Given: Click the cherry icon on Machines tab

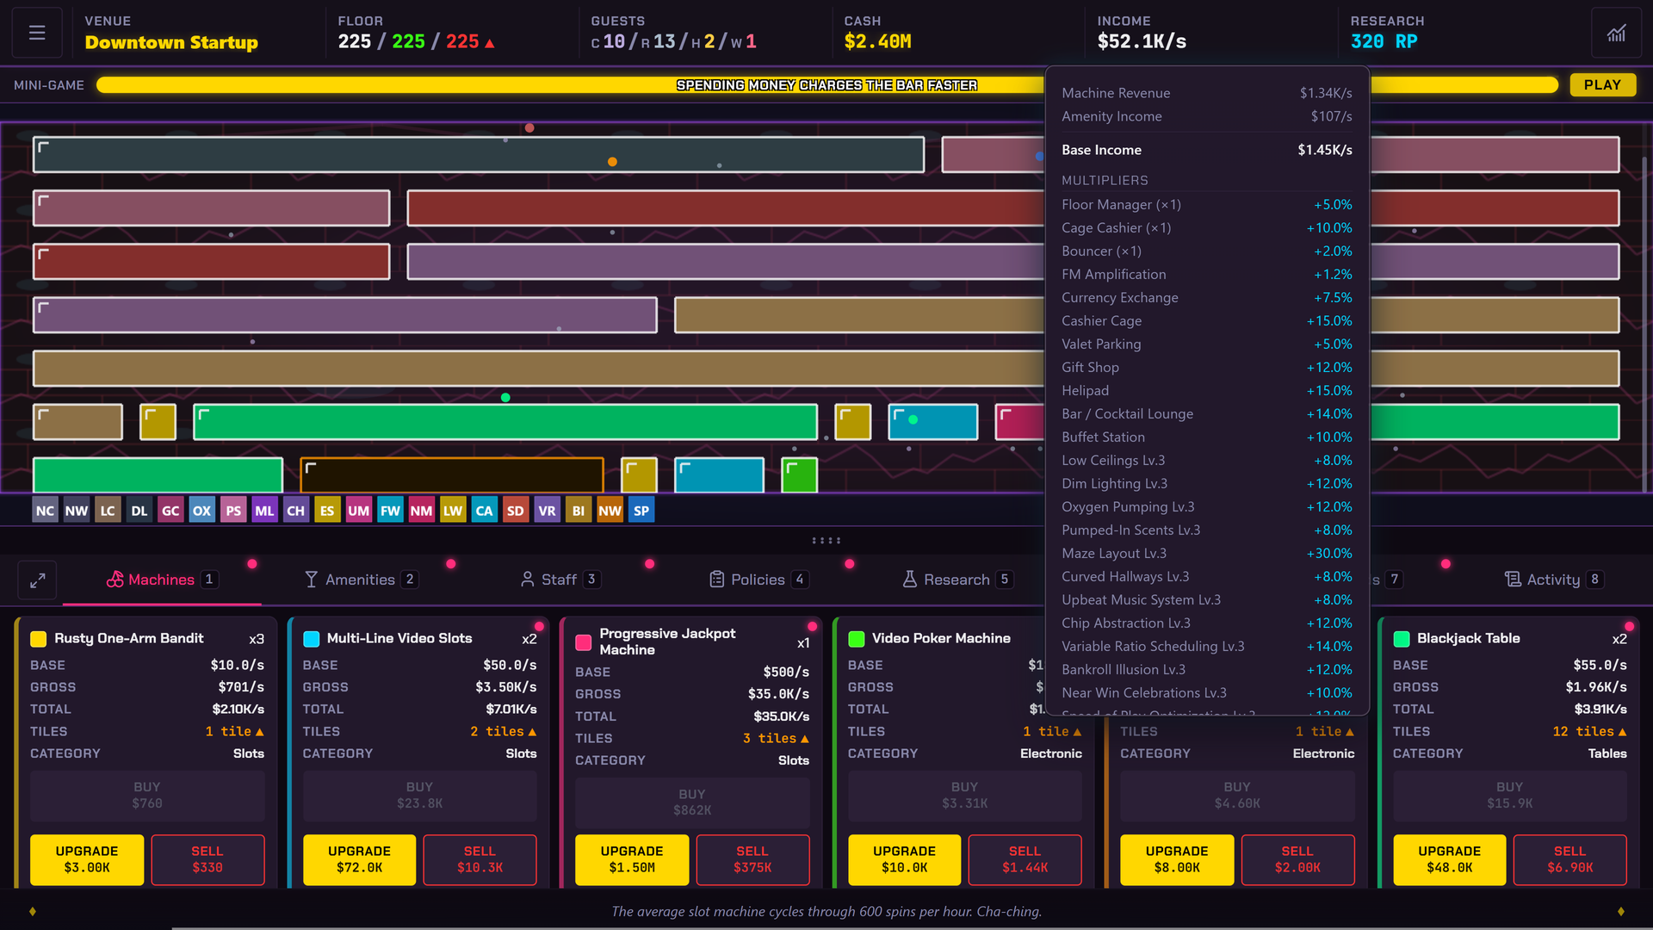Looking at the screenshot, I should point(115,580).
